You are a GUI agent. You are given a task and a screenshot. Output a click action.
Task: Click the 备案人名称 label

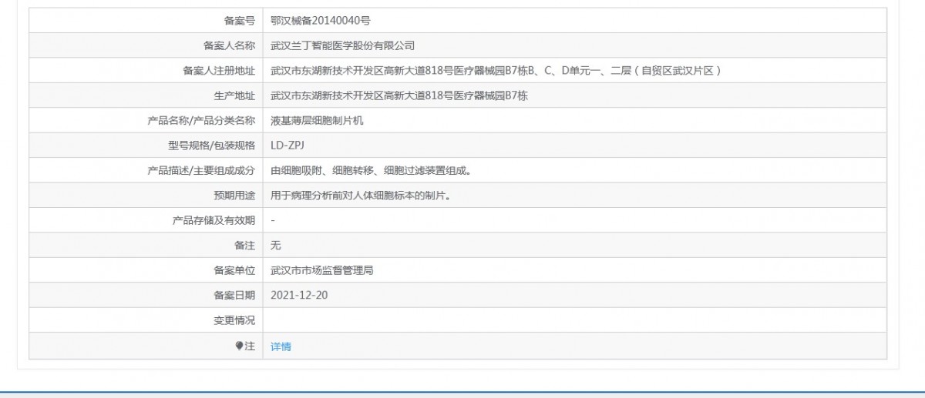pyautogui.click(x=229, y=46)
